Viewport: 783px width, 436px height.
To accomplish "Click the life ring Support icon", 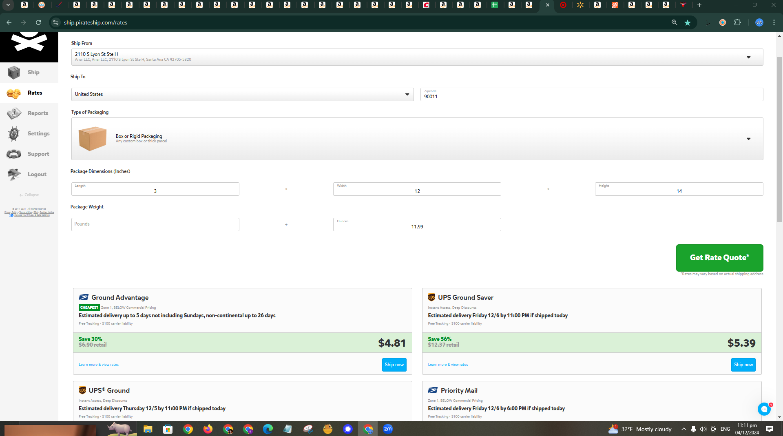I will [13, 154].
